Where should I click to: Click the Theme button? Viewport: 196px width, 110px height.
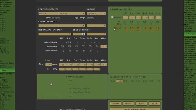[128, 104]
